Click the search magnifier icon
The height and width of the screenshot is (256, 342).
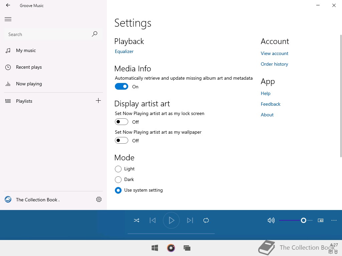point(95,34)
